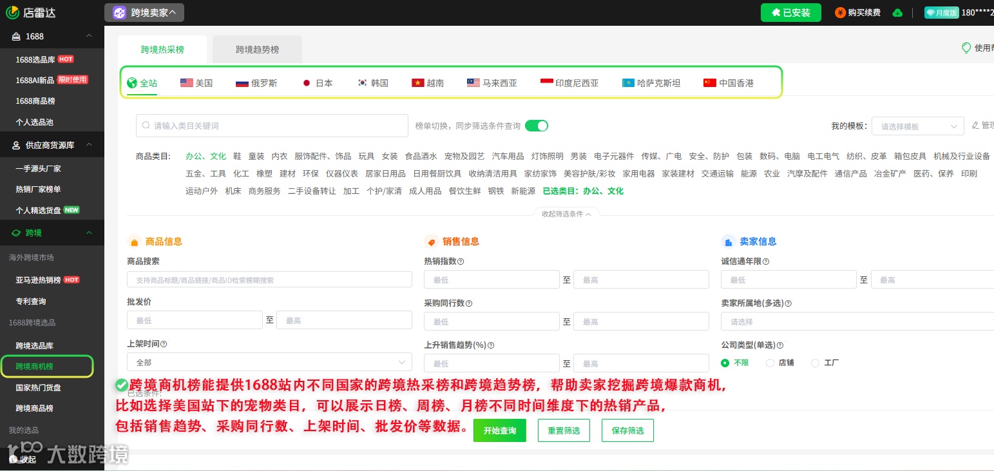Click the 重置筛选 button
This screenshot has height=471, width=994.
coord(564,430)
